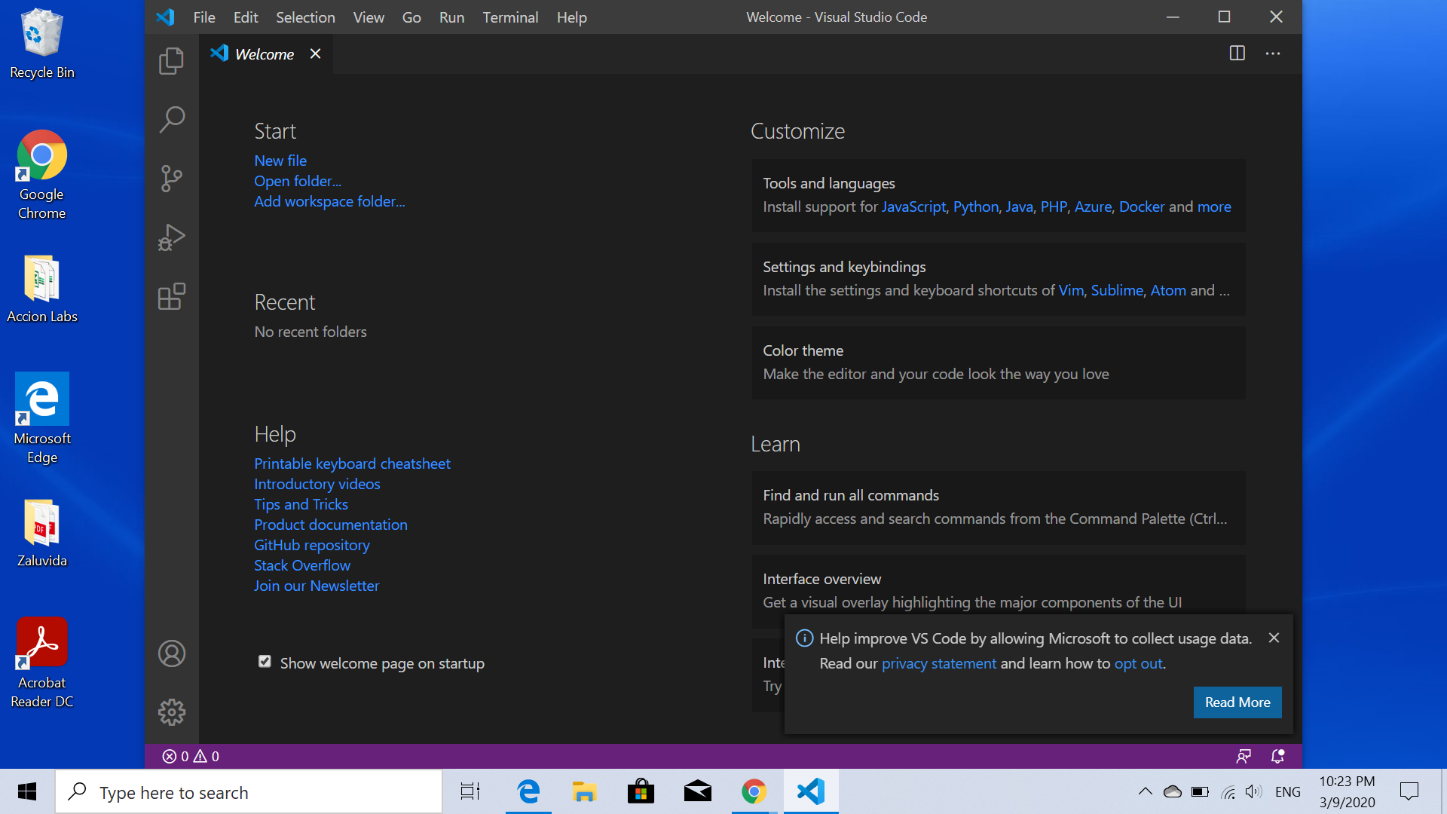Click Add workspace folder... link

coord(329,201)
